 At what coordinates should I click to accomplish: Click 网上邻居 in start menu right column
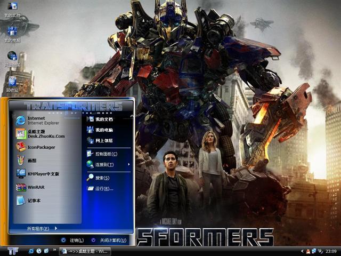[100, 140]
